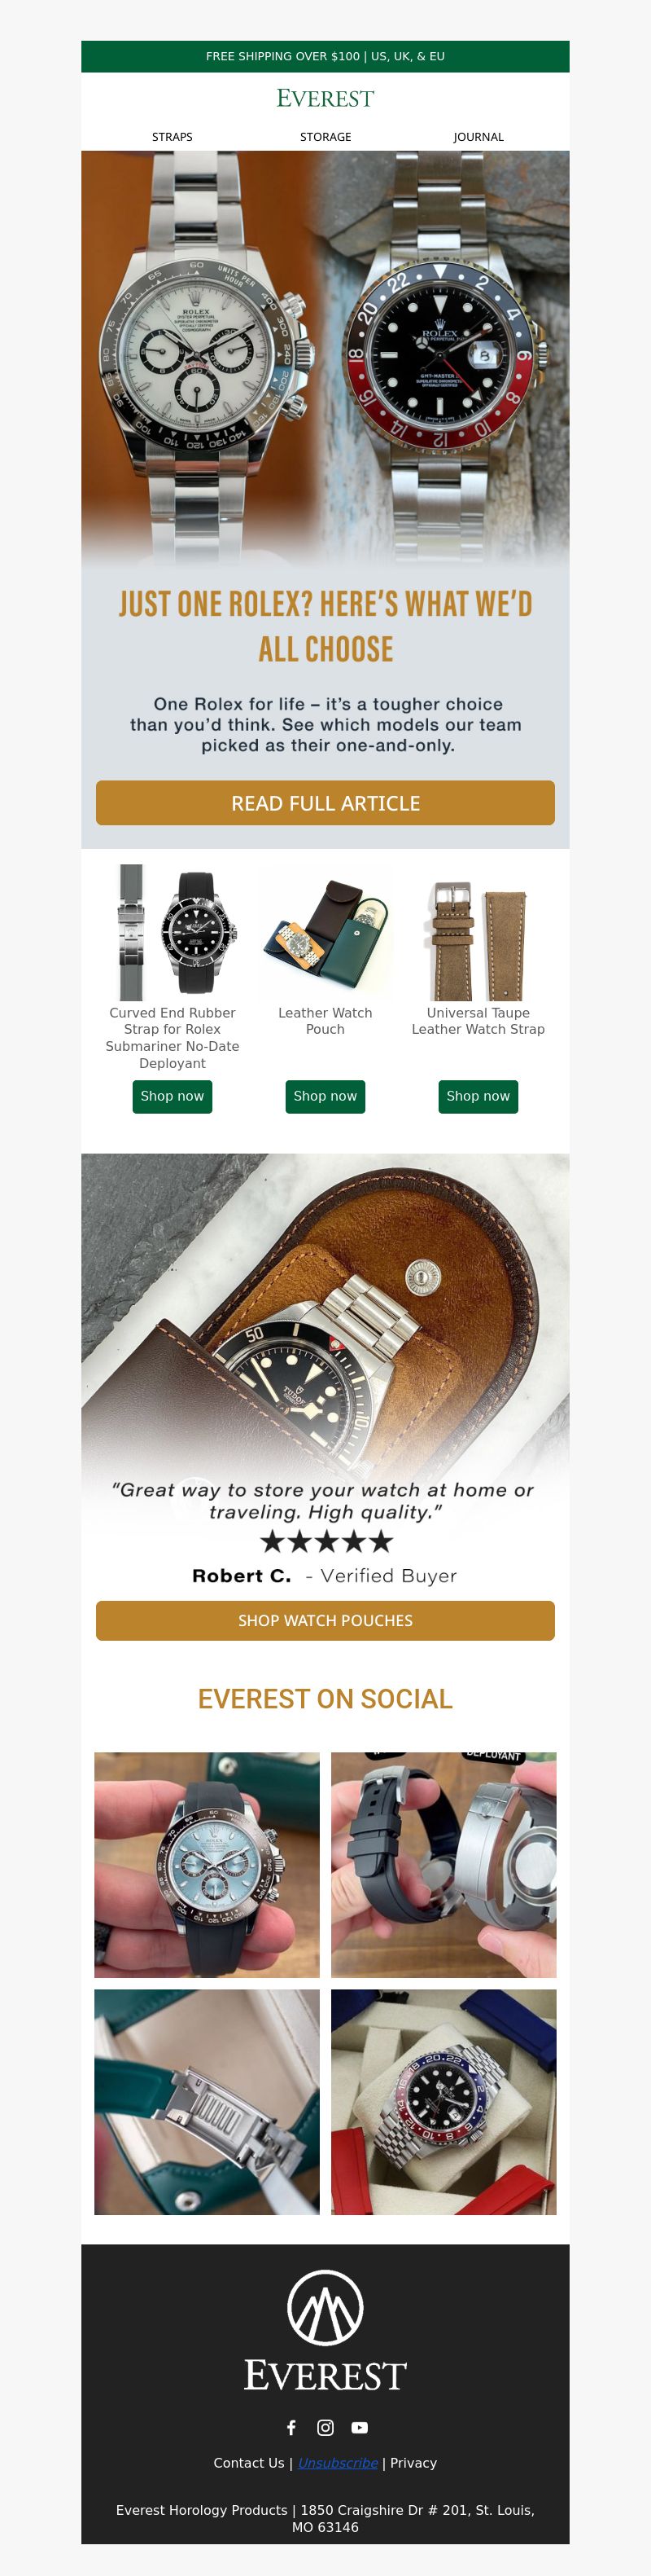Click the READ FULL ARTICLE button

point(325,803)
